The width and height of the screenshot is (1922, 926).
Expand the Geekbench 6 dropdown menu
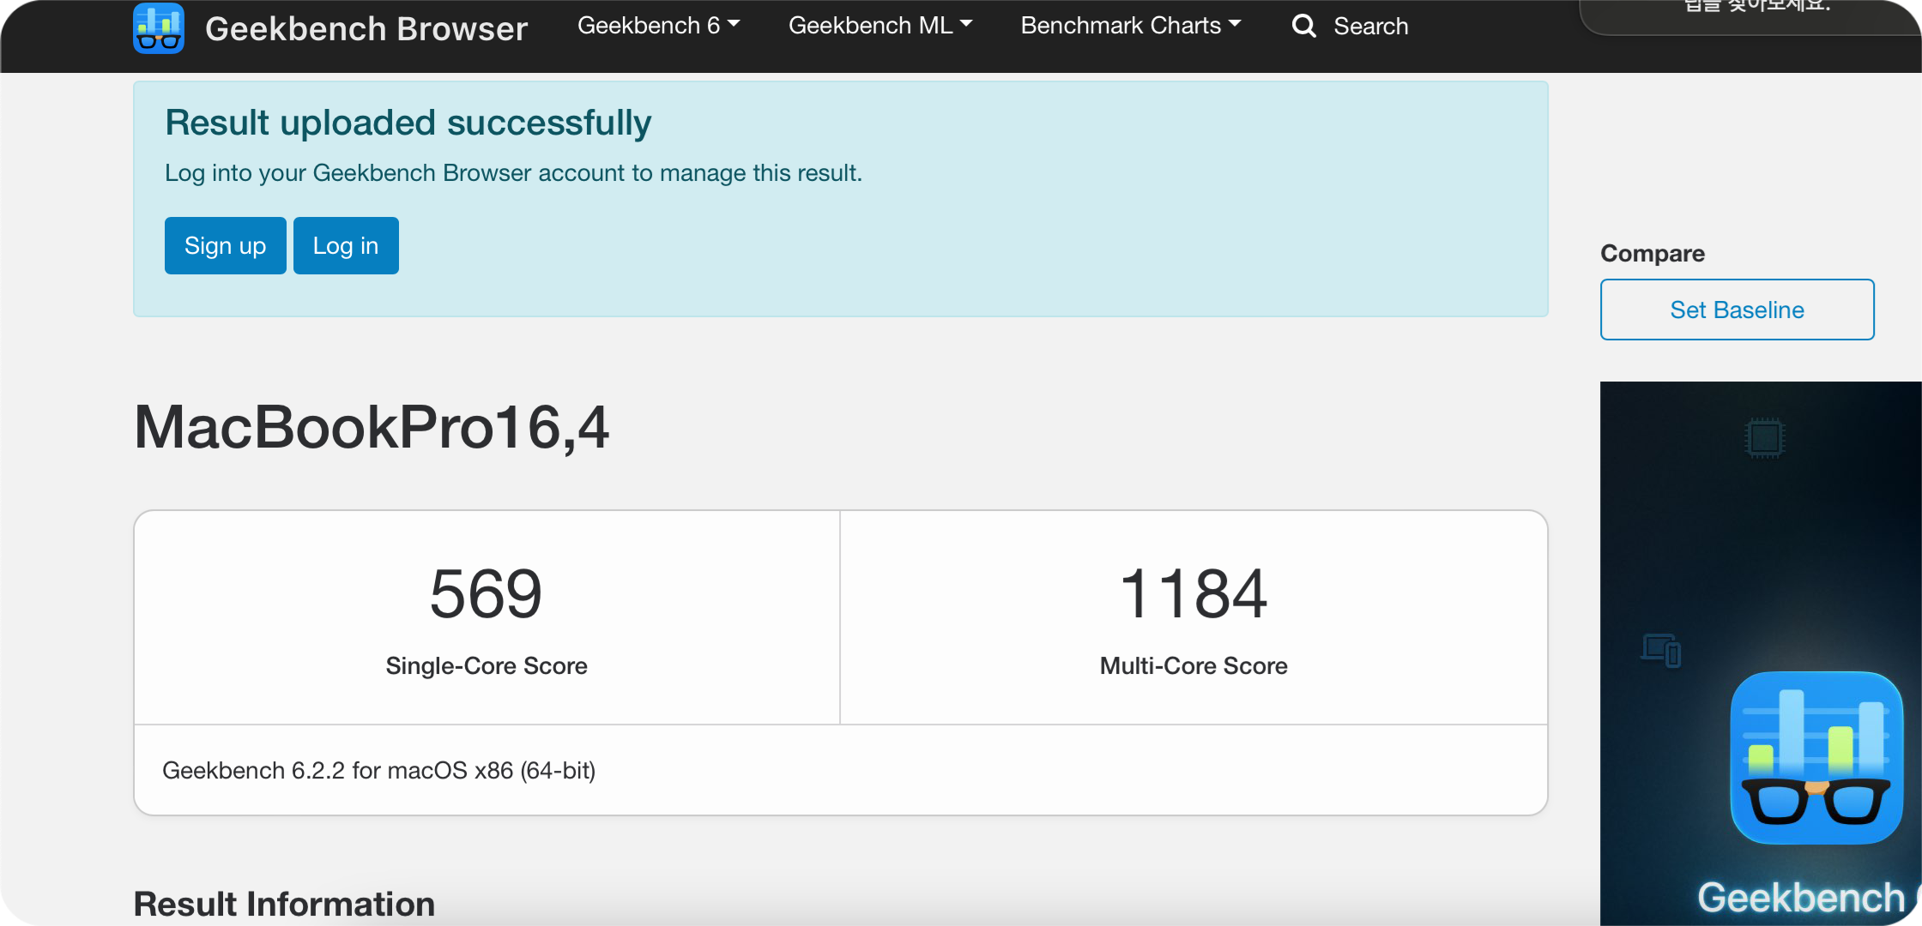658,26
